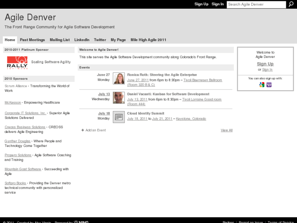Viewport: 297px width, 223px height.
Task: Click the July 13, 2011 date link
Action: [137, 99]
